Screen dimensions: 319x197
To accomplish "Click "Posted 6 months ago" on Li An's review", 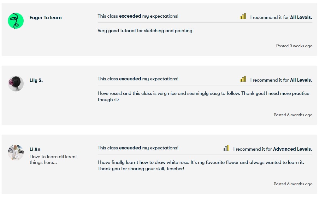I will (293, 184).
